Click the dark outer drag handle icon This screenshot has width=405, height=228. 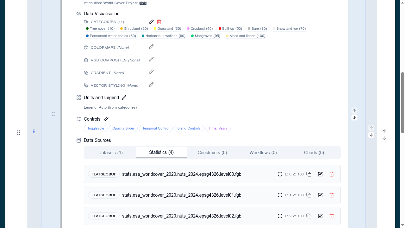pyautogui.click(x=19, y=133)
